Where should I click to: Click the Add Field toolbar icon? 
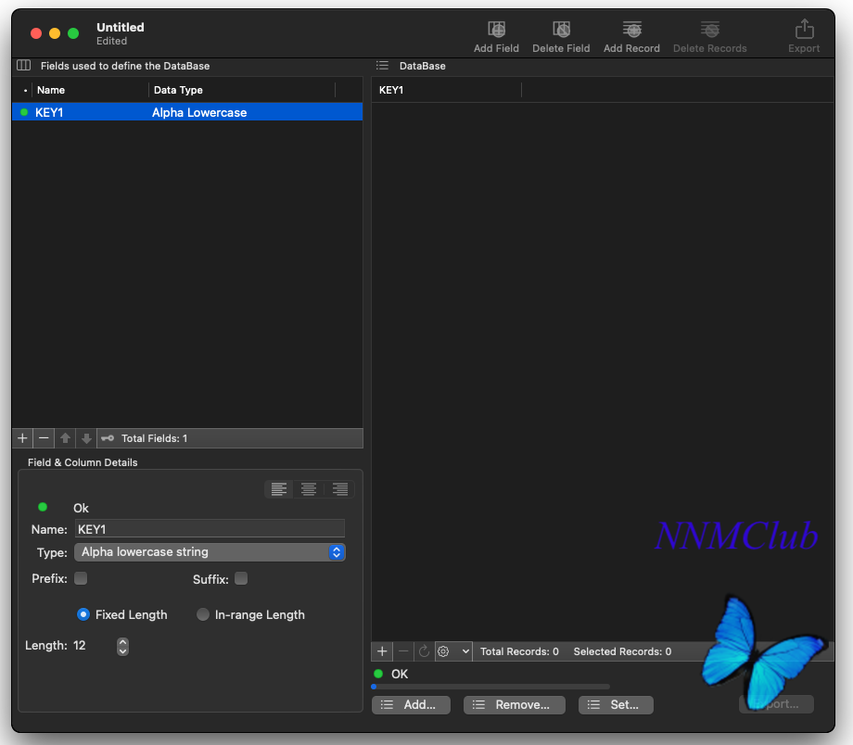point(496,30)
